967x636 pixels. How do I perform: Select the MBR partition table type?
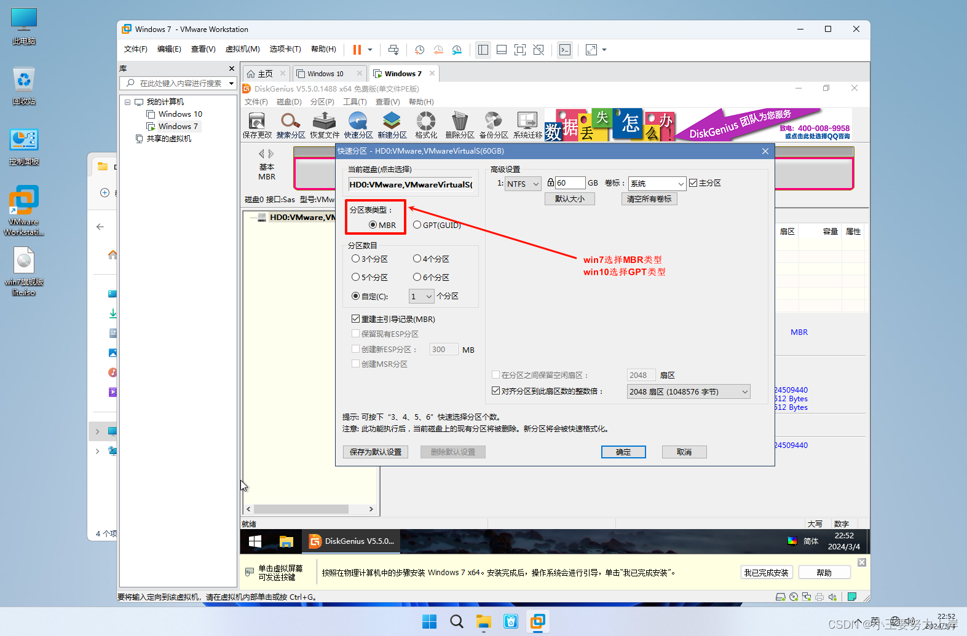pyautogui.click(x=382, y=225)
